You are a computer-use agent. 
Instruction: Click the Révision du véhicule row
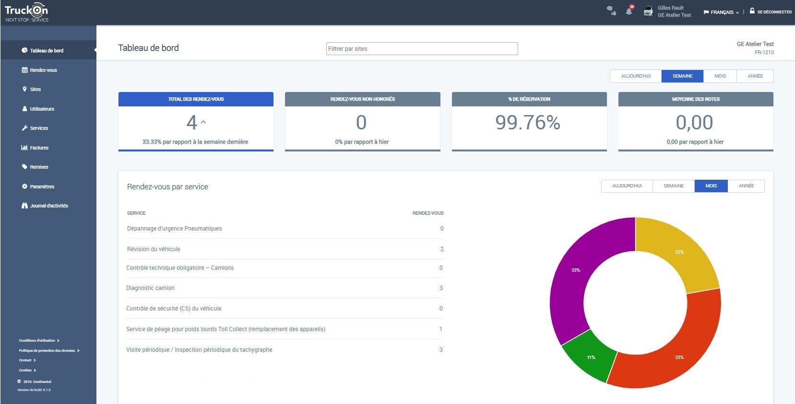[285, 249]
